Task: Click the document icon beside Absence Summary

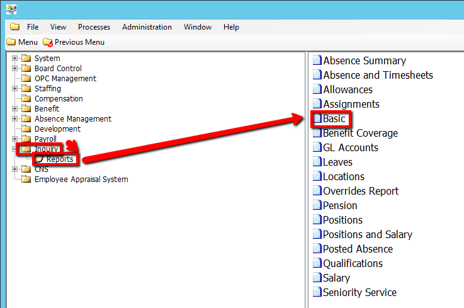Action: pos(318,61)
